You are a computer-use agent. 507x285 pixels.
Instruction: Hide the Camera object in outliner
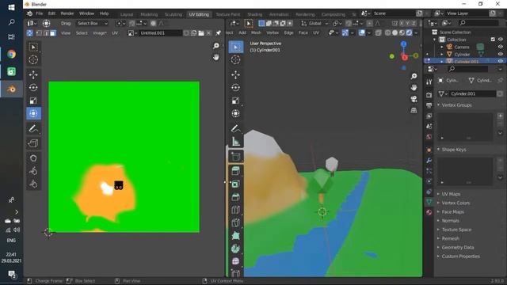pos(501,47)
